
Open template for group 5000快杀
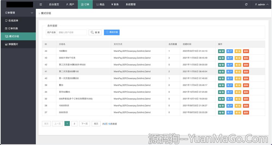(x=238, y=112)
